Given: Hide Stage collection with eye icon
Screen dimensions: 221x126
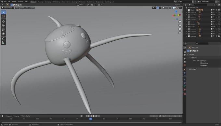Looking at the screenshot, I should [216, 10].
